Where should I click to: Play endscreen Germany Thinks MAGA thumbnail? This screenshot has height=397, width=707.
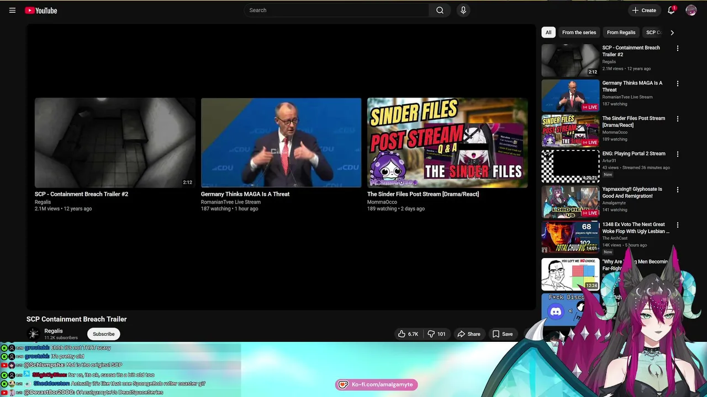coord(281,143)
